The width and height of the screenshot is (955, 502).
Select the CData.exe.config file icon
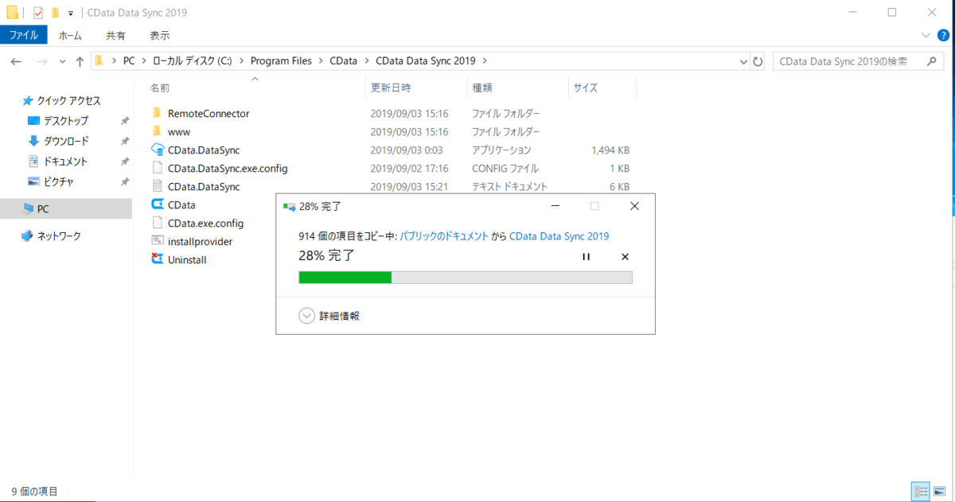pos(157,223)
